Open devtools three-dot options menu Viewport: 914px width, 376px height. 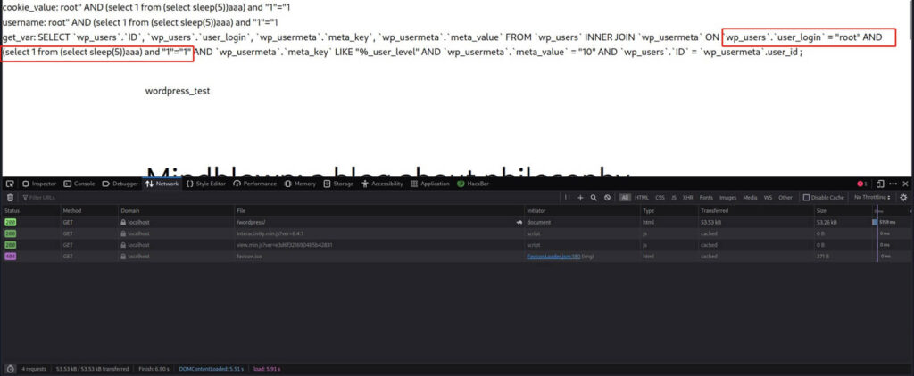pyautogui.click(x=893, y=184)
